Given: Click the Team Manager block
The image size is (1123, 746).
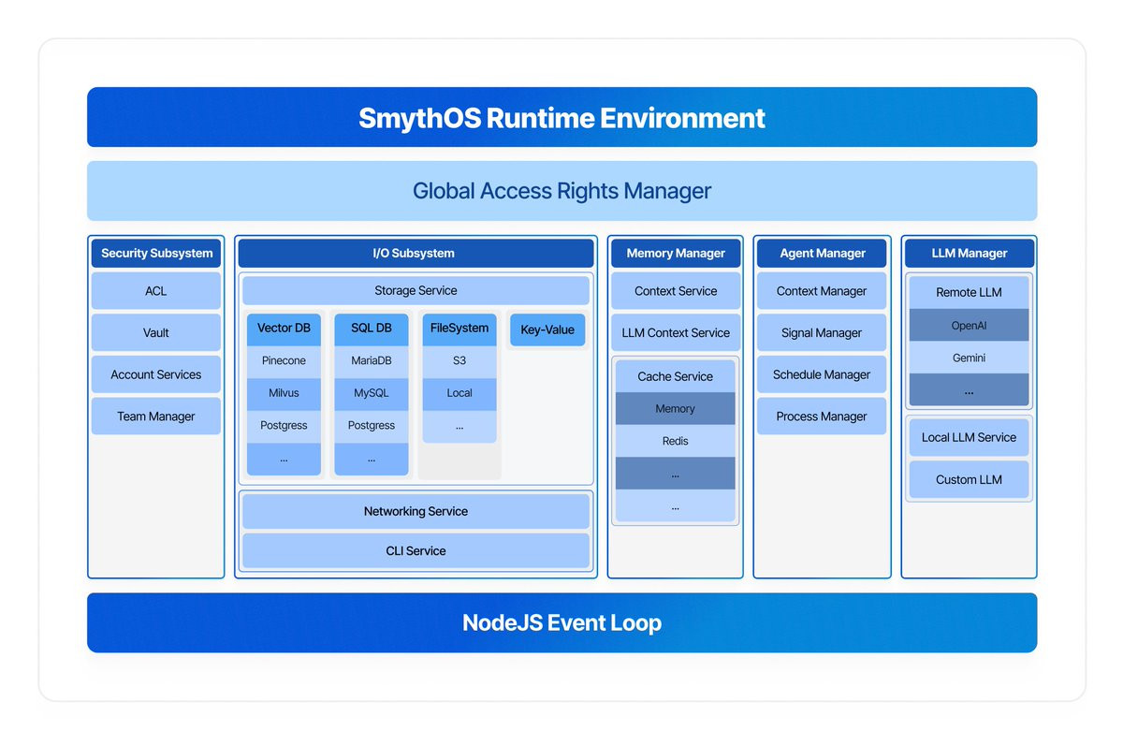Looking at the screenshot, I should point(156,417).
